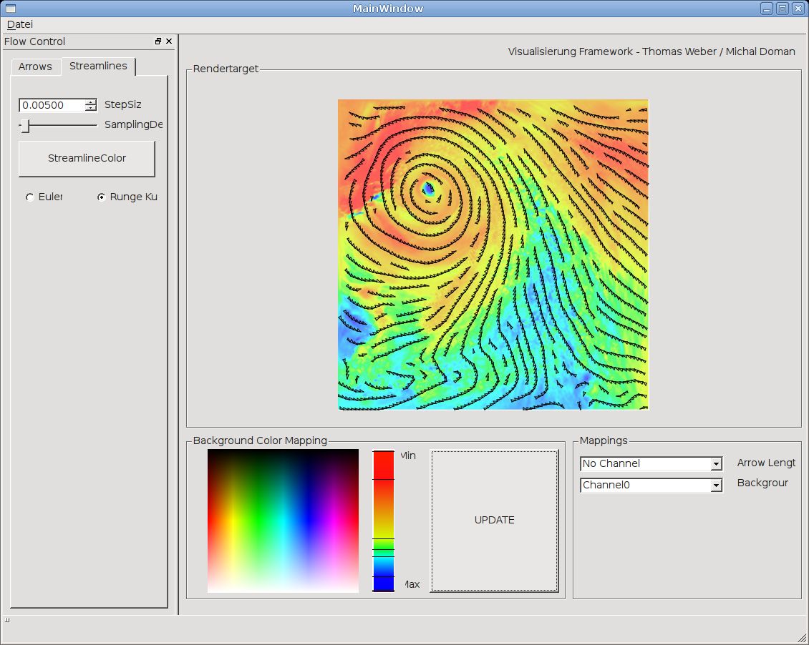Maximize the MainWindow
Image resolution: width=809 pixels, height=645 pixels.
(783, 9)
